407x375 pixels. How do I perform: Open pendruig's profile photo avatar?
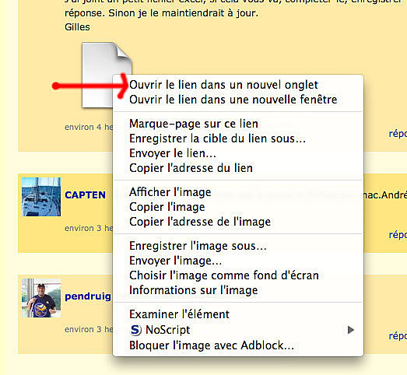tap(41, 298)
